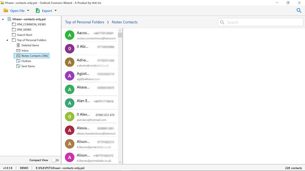305x171 pixels.
Task: Click the blue search magnifier in toolbar
Action: 299,11
